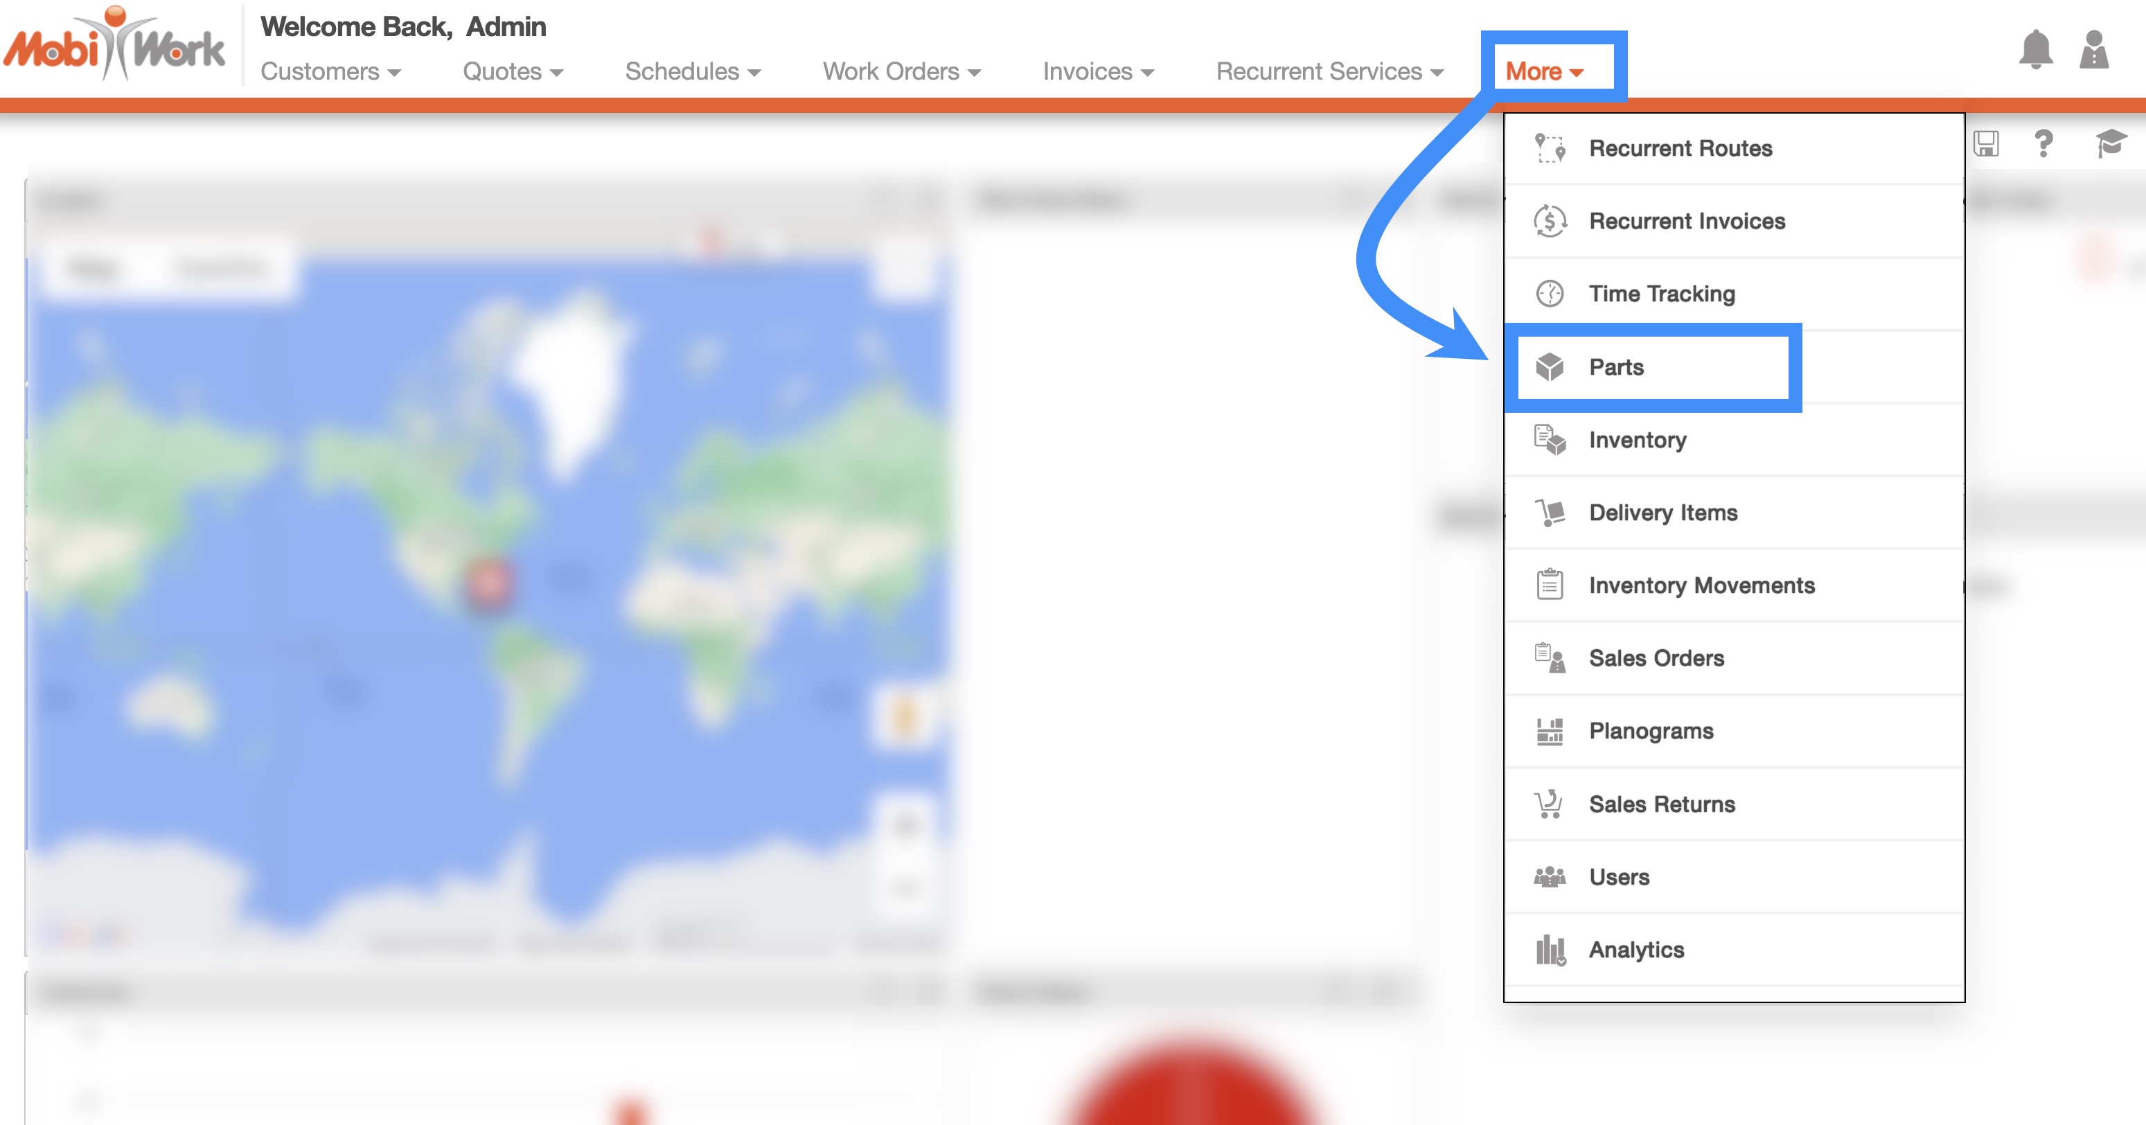
Task: Expand the Recurrent Services dropdown
Action: (x=1329, y=71)
